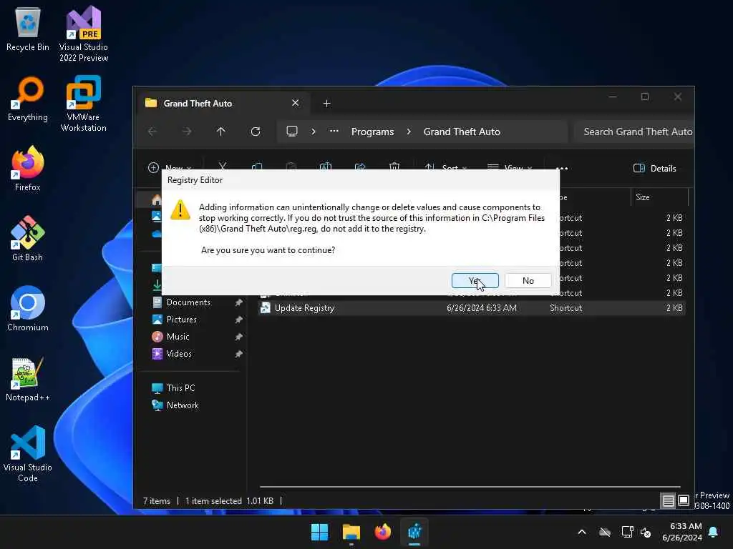Image resolution: width=733 pixels, height=549 pixels.
Task: Select the Update Registry shortcut file
Action: tap(471, 308)
